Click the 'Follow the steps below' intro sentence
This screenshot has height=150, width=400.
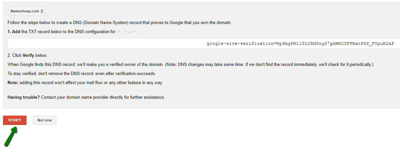point(119,23)
